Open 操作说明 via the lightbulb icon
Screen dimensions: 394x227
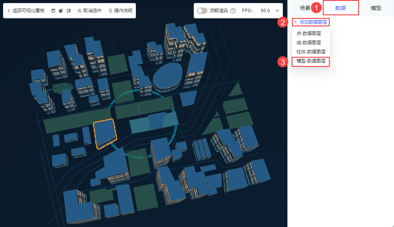point(110,11)
